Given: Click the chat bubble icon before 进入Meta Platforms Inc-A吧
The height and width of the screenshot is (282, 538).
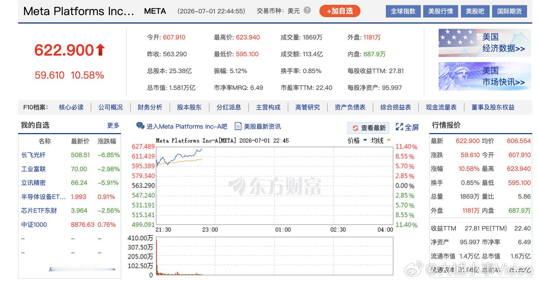Looking at the screenshot, I should click(140, 126).
